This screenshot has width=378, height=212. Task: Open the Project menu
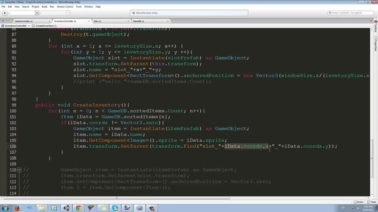pos(35,6)
